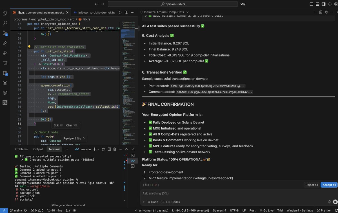Click the microphone voice input icon

point(329,202)
